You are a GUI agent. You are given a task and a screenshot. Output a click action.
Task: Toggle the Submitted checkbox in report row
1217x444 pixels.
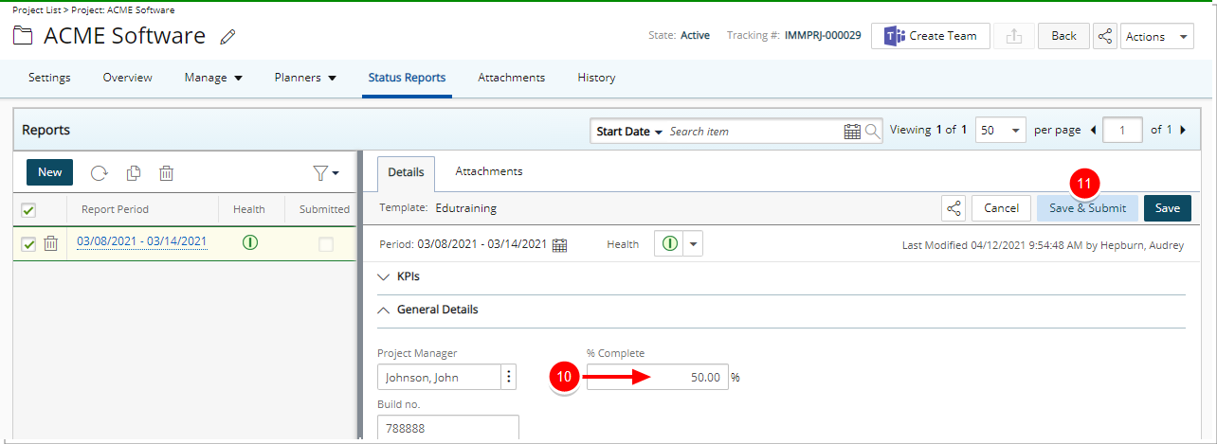326,244
